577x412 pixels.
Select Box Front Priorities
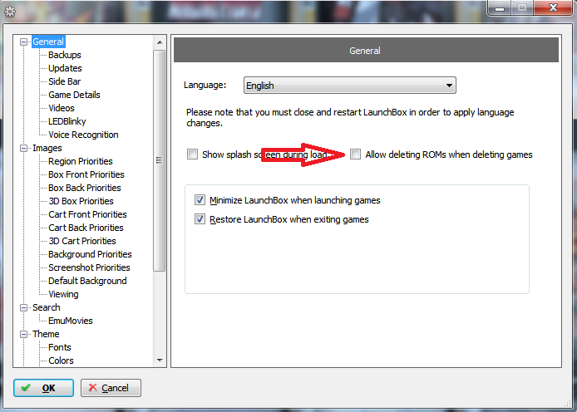86,174
